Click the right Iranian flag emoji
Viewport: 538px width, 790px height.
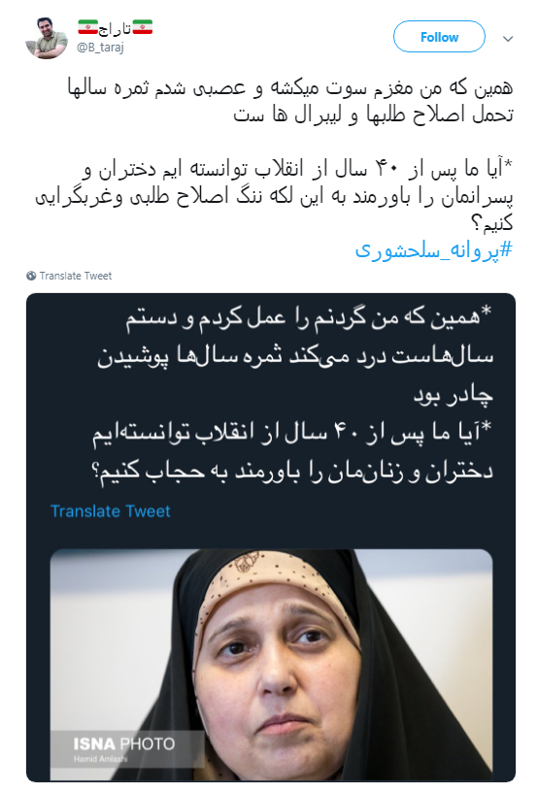tap(142, 27)
